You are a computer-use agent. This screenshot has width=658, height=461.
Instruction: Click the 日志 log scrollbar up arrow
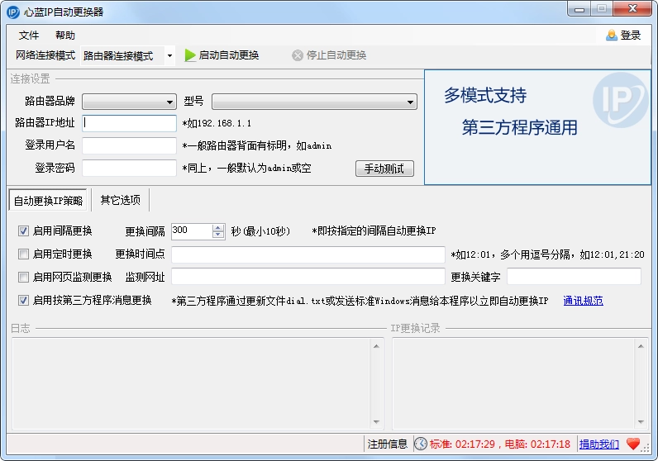(x=376, y=346)
